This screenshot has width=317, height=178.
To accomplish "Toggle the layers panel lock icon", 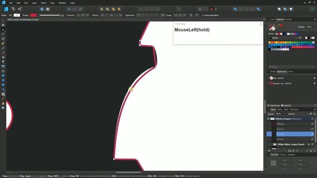I will 315,114.
